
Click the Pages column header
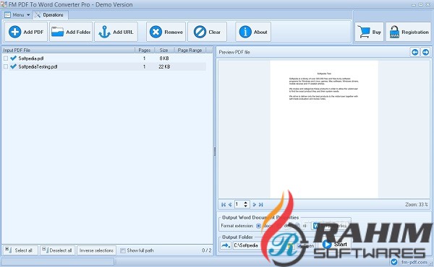(144, 50)
